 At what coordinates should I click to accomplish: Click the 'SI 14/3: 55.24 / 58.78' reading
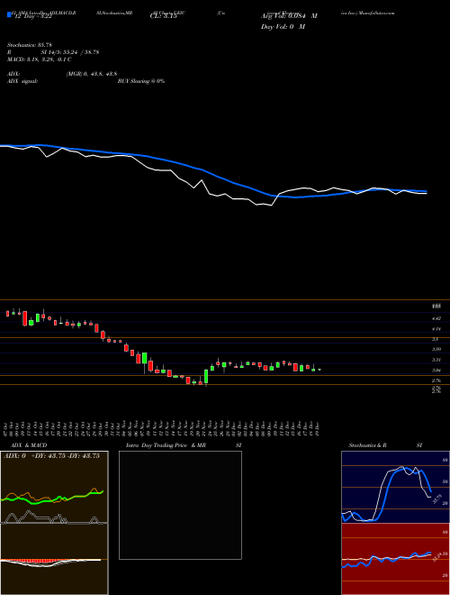(70, 52)
